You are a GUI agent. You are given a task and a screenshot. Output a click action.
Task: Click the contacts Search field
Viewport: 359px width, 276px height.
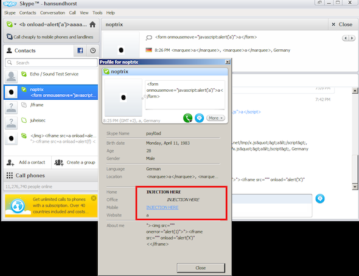click(x=51, y=63)
